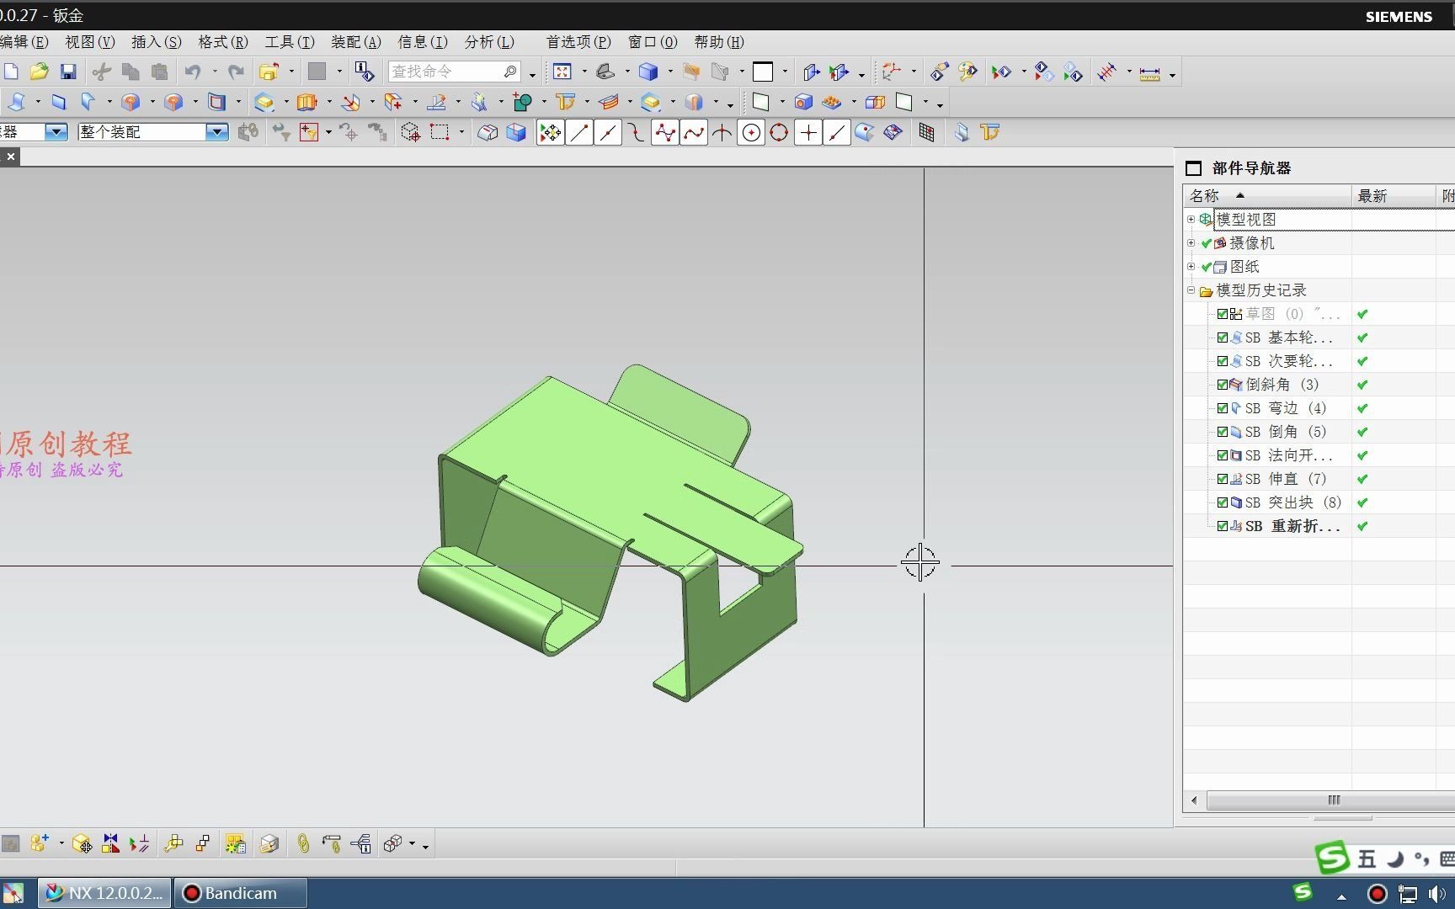The height and width of the screenshot is (909, 1455).
Task: Uncheck the SB 伸直 (7) feature checkbox
Action: click(1223, 479)
